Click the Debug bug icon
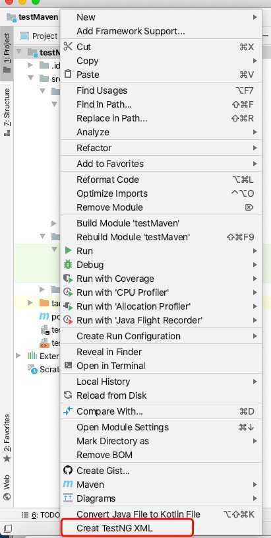This screenshot has width=271, height=538. click(x=68, y=265)
